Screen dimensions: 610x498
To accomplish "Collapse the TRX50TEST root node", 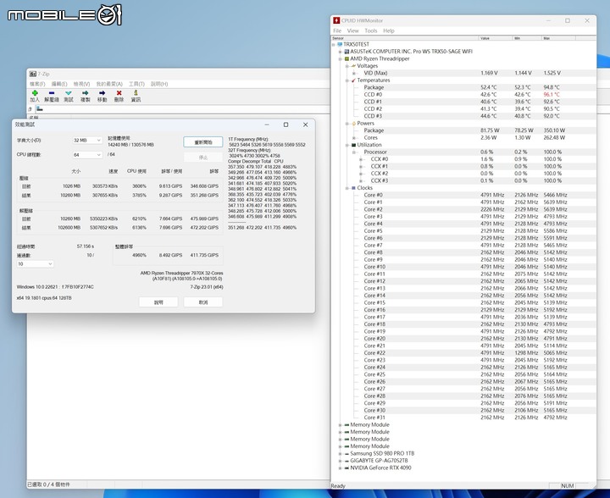I will click(334, 45).
